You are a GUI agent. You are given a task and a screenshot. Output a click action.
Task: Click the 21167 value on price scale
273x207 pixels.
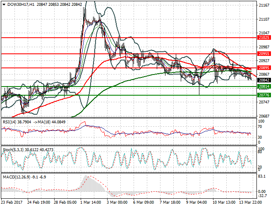[263, 5]
